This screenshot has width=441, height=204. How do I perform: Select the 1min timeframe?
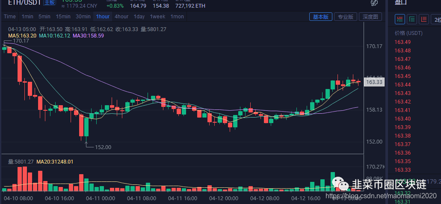tap(27, 17)
